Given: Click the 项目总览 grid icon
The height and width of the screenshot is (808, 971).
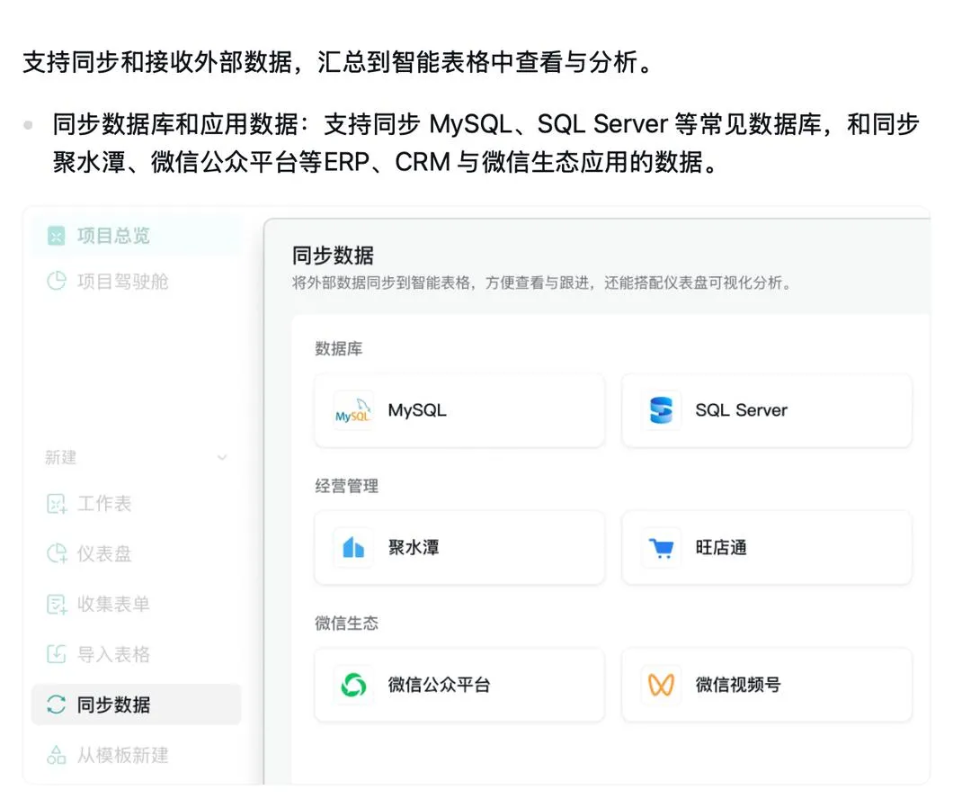Looking at the screenshot, I should [x=57, y=236].
